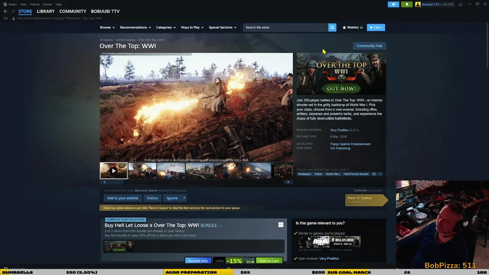Select the 3D tag
Viewport: 489px width, 275px height.
point(374,174)
